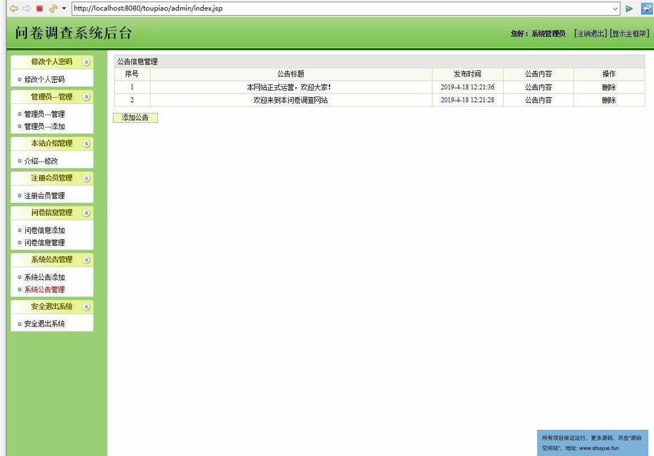
Task: Click the 本站介绍管理 section header
Action: [x=51, y=143]
